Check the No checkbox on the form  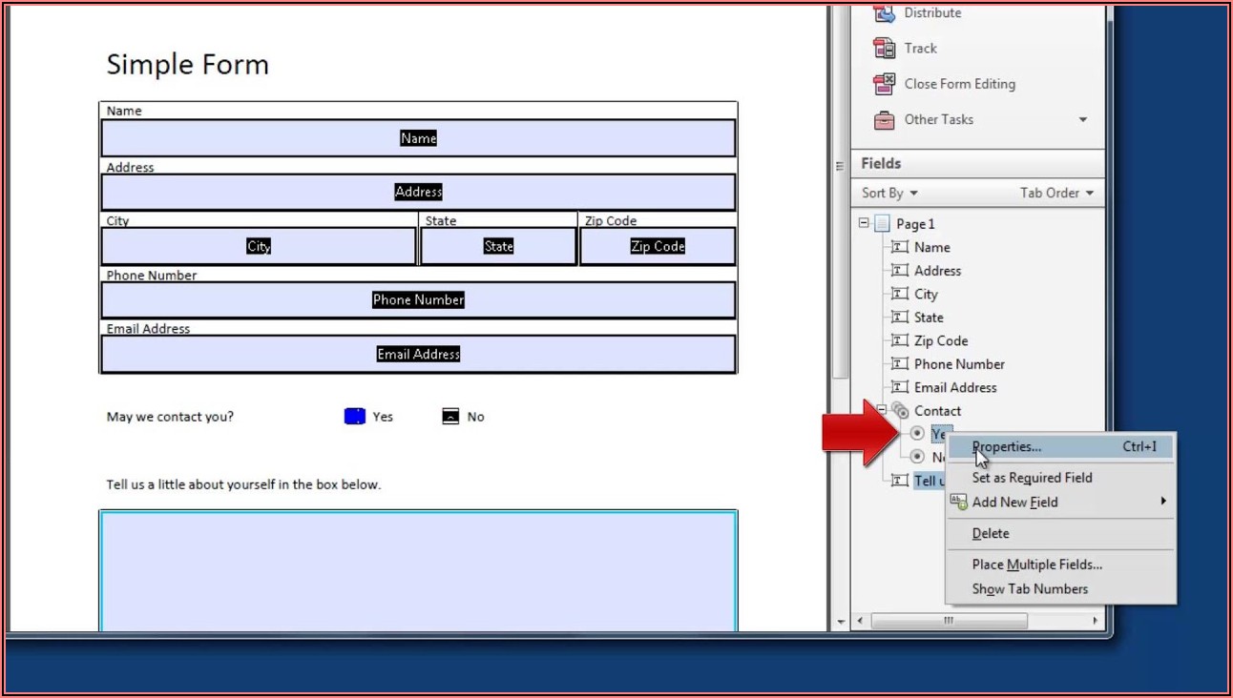[449, 416]
